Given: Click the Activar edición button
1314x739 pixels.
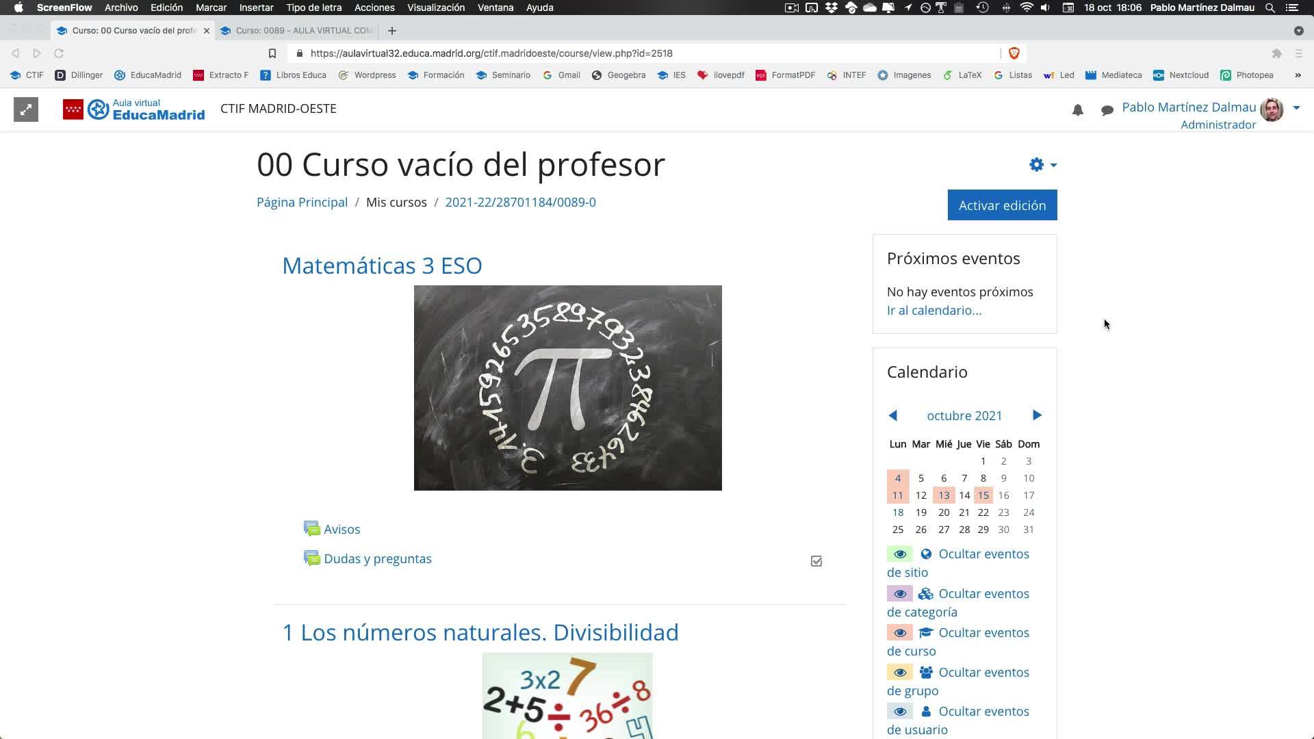Looking at the screenshot, I should click(1002, 205).
